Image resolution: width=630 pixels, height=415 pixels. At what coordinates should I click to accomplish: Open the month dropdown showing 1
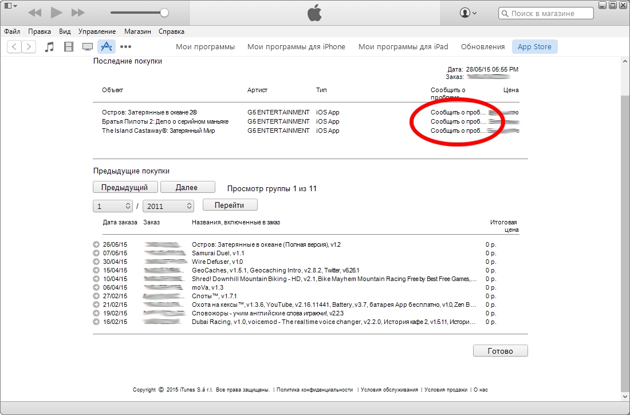click(x=112, y=206)
